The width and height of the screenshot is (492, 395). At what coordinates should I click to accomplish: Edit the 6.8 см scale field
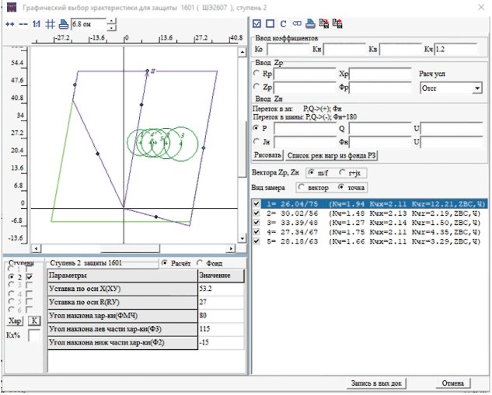tap(89, 24)
